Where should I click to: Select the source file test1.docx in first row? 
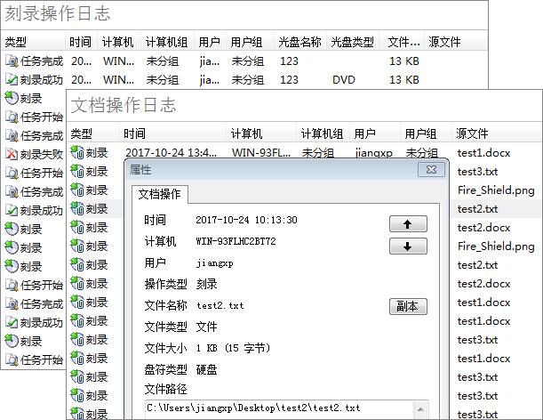tap(483, 153)
